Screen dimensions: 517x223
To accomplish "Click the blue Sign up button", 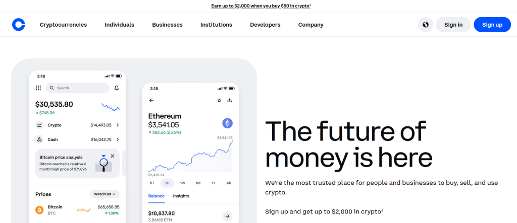I will pyautogui.click(x=492, y=25).
